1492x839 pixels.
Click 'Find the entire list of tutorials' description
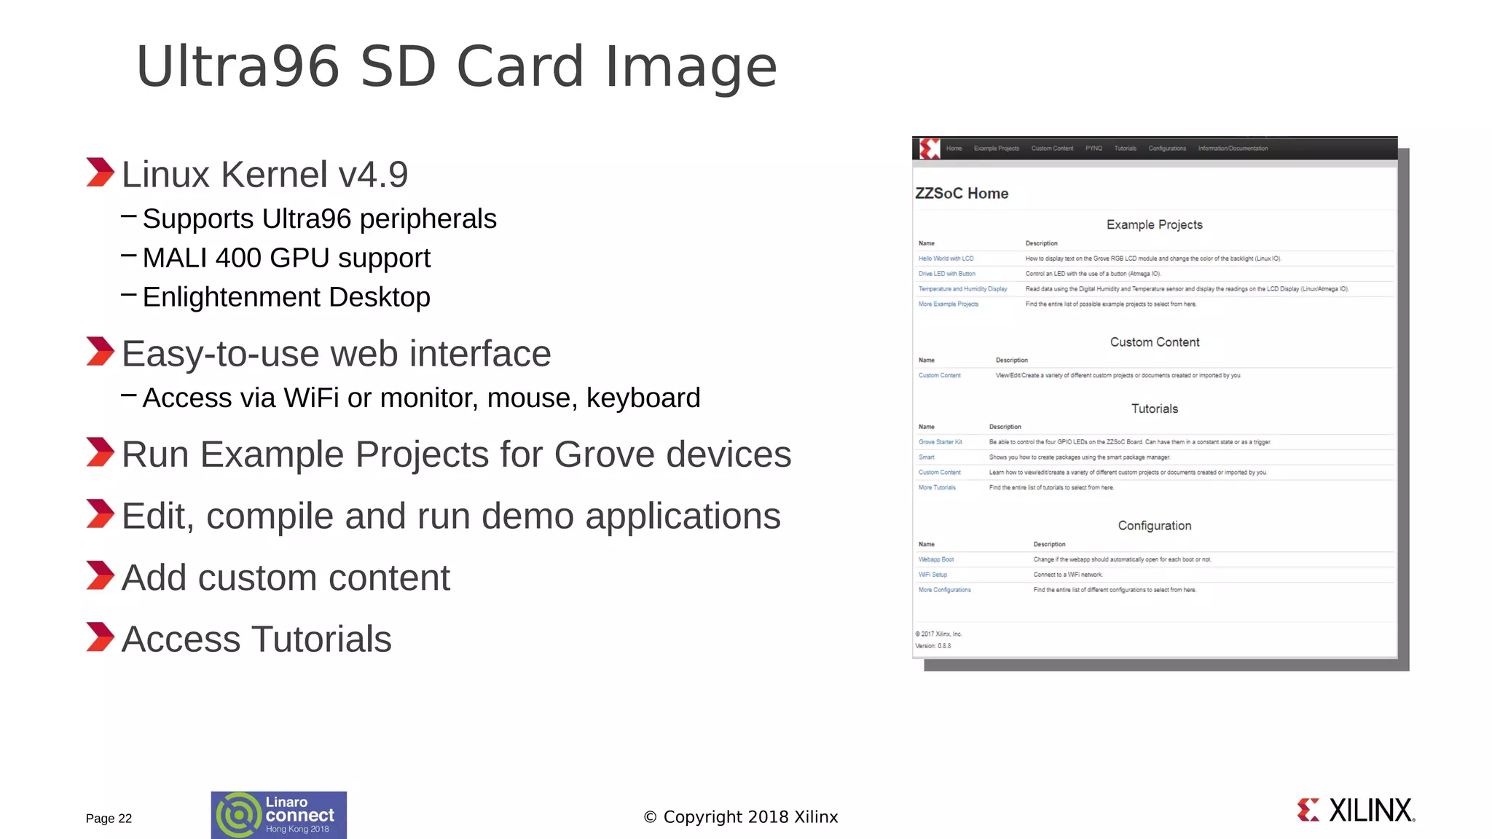click(x=1051, y=488)
